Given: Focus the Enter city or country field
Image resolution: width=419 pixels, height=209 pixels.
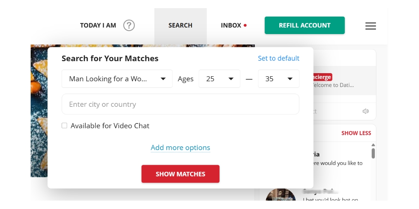Looking at the screenshot, I should pyautogui.click(x=180, y=104).
